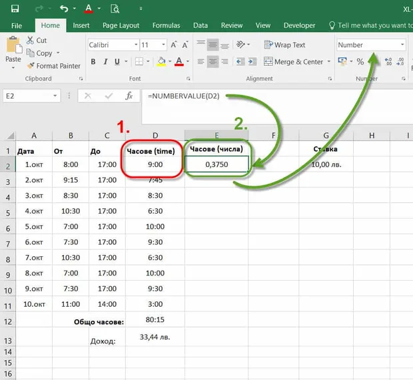Switch to the Formulas tab
This screenshot has height=380, width=413.
(x=167, y=25)
